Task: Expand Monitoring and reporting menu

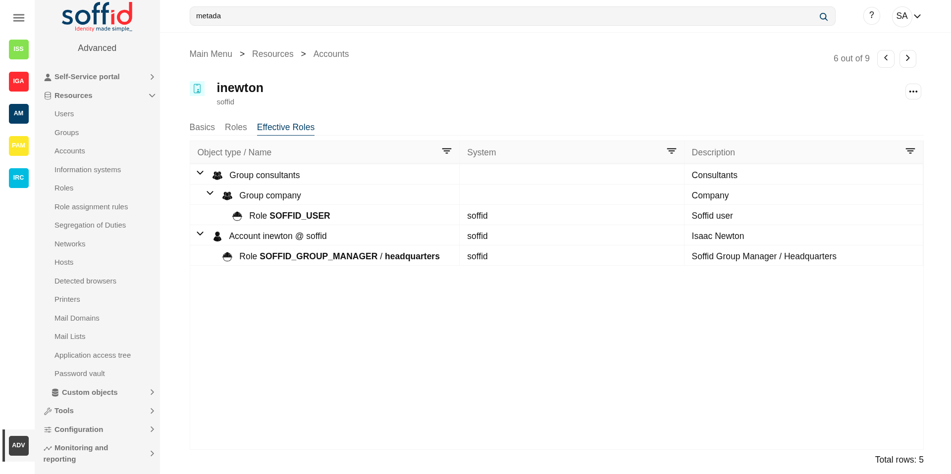Action: [152, 454]
